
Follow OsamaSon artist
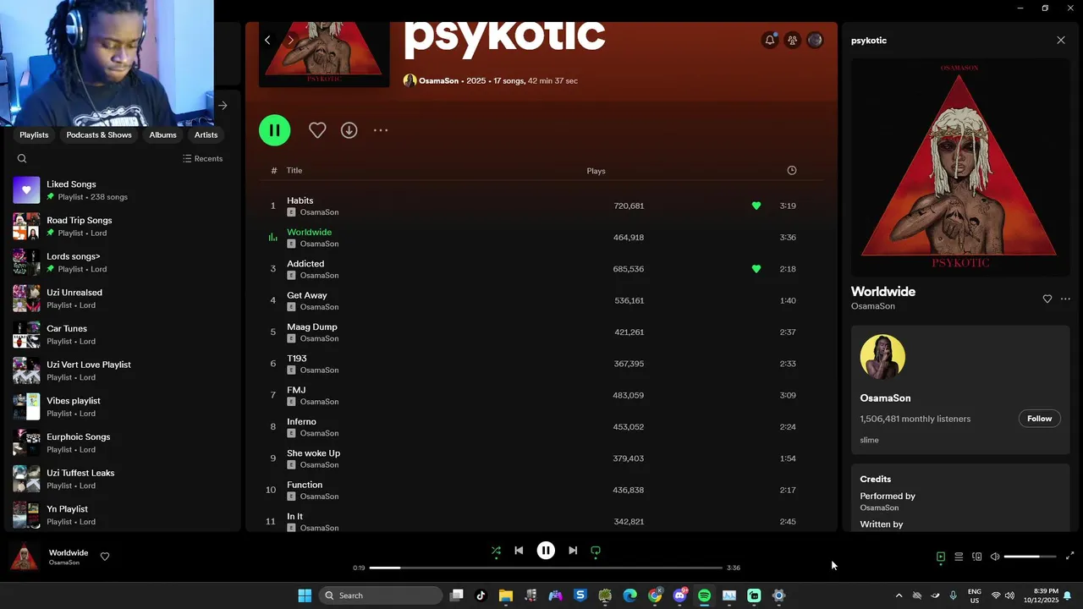(1039, 419)
